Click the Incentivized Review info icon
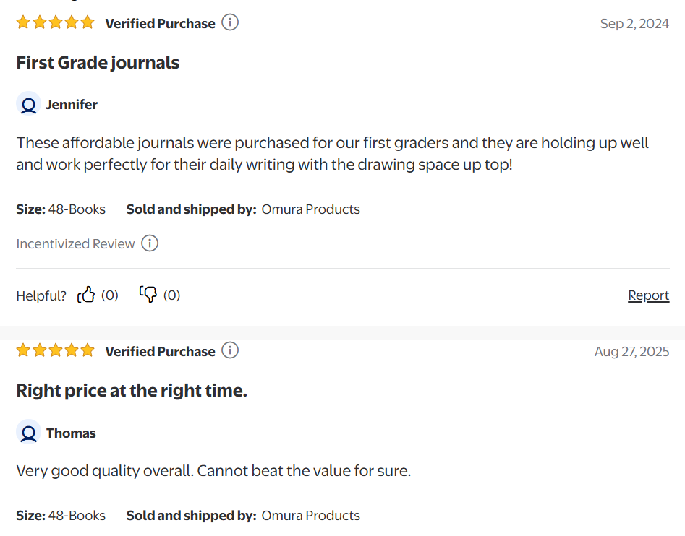The height and width of the screenshot is (536, 685). [150, 243]
